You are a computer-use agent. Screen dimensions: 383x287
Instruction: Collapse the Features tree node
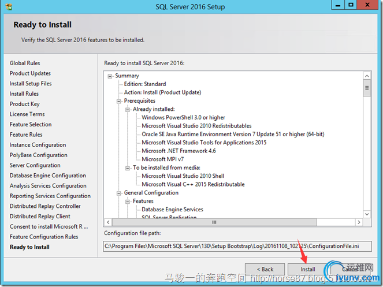coord(128,202)
